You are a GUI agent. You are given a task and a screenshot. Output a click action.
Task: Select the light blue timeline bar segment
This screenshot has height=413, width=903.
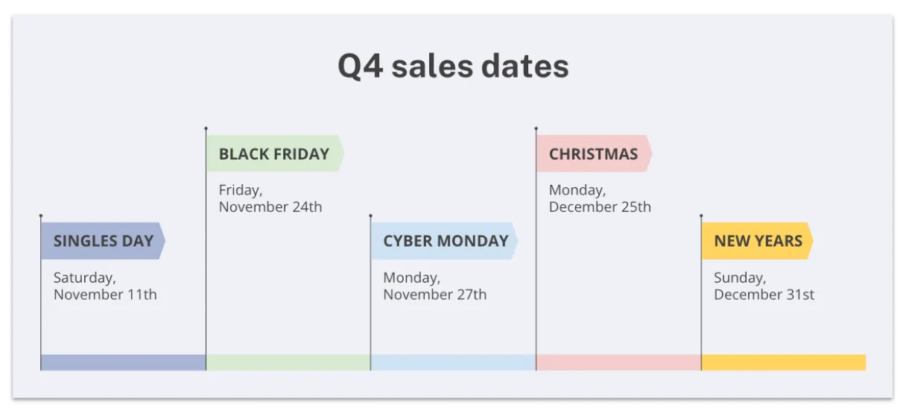(x=453, y=362)
